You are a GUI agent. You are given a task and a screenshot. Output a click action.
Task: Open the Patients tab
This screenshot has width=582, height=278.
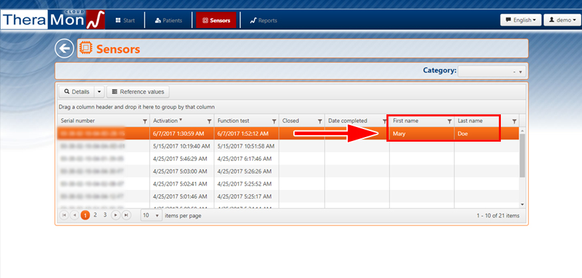point(168,21)
